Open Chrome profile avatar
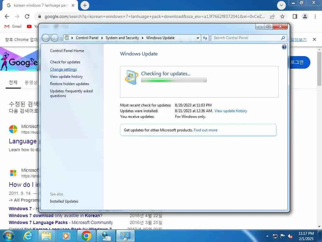This screenshot has width=322, height=242. pyautogui.click(x=305, y=16)
